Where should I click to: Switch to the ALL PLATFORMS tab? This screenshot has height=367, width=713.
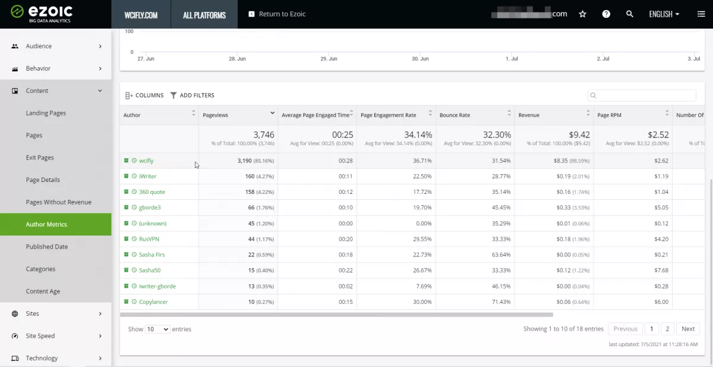pos(204,14)
